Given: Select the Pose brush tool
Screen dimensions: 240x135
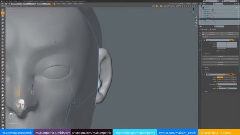Looking at the screenshot, I should tap(3, 72).
